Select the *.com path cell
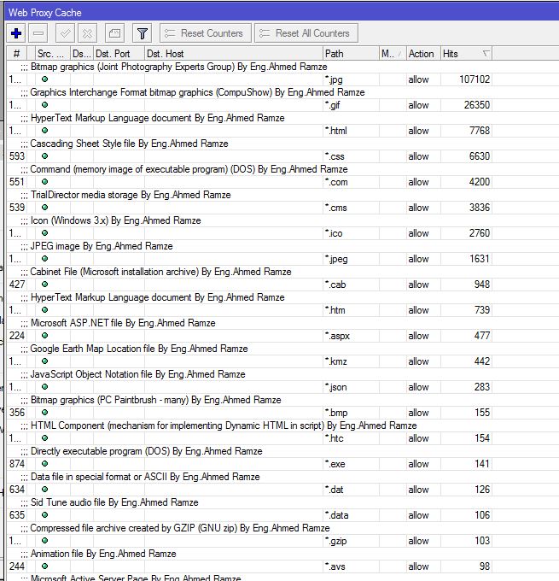The image size is (559, 581). (351, 182)
